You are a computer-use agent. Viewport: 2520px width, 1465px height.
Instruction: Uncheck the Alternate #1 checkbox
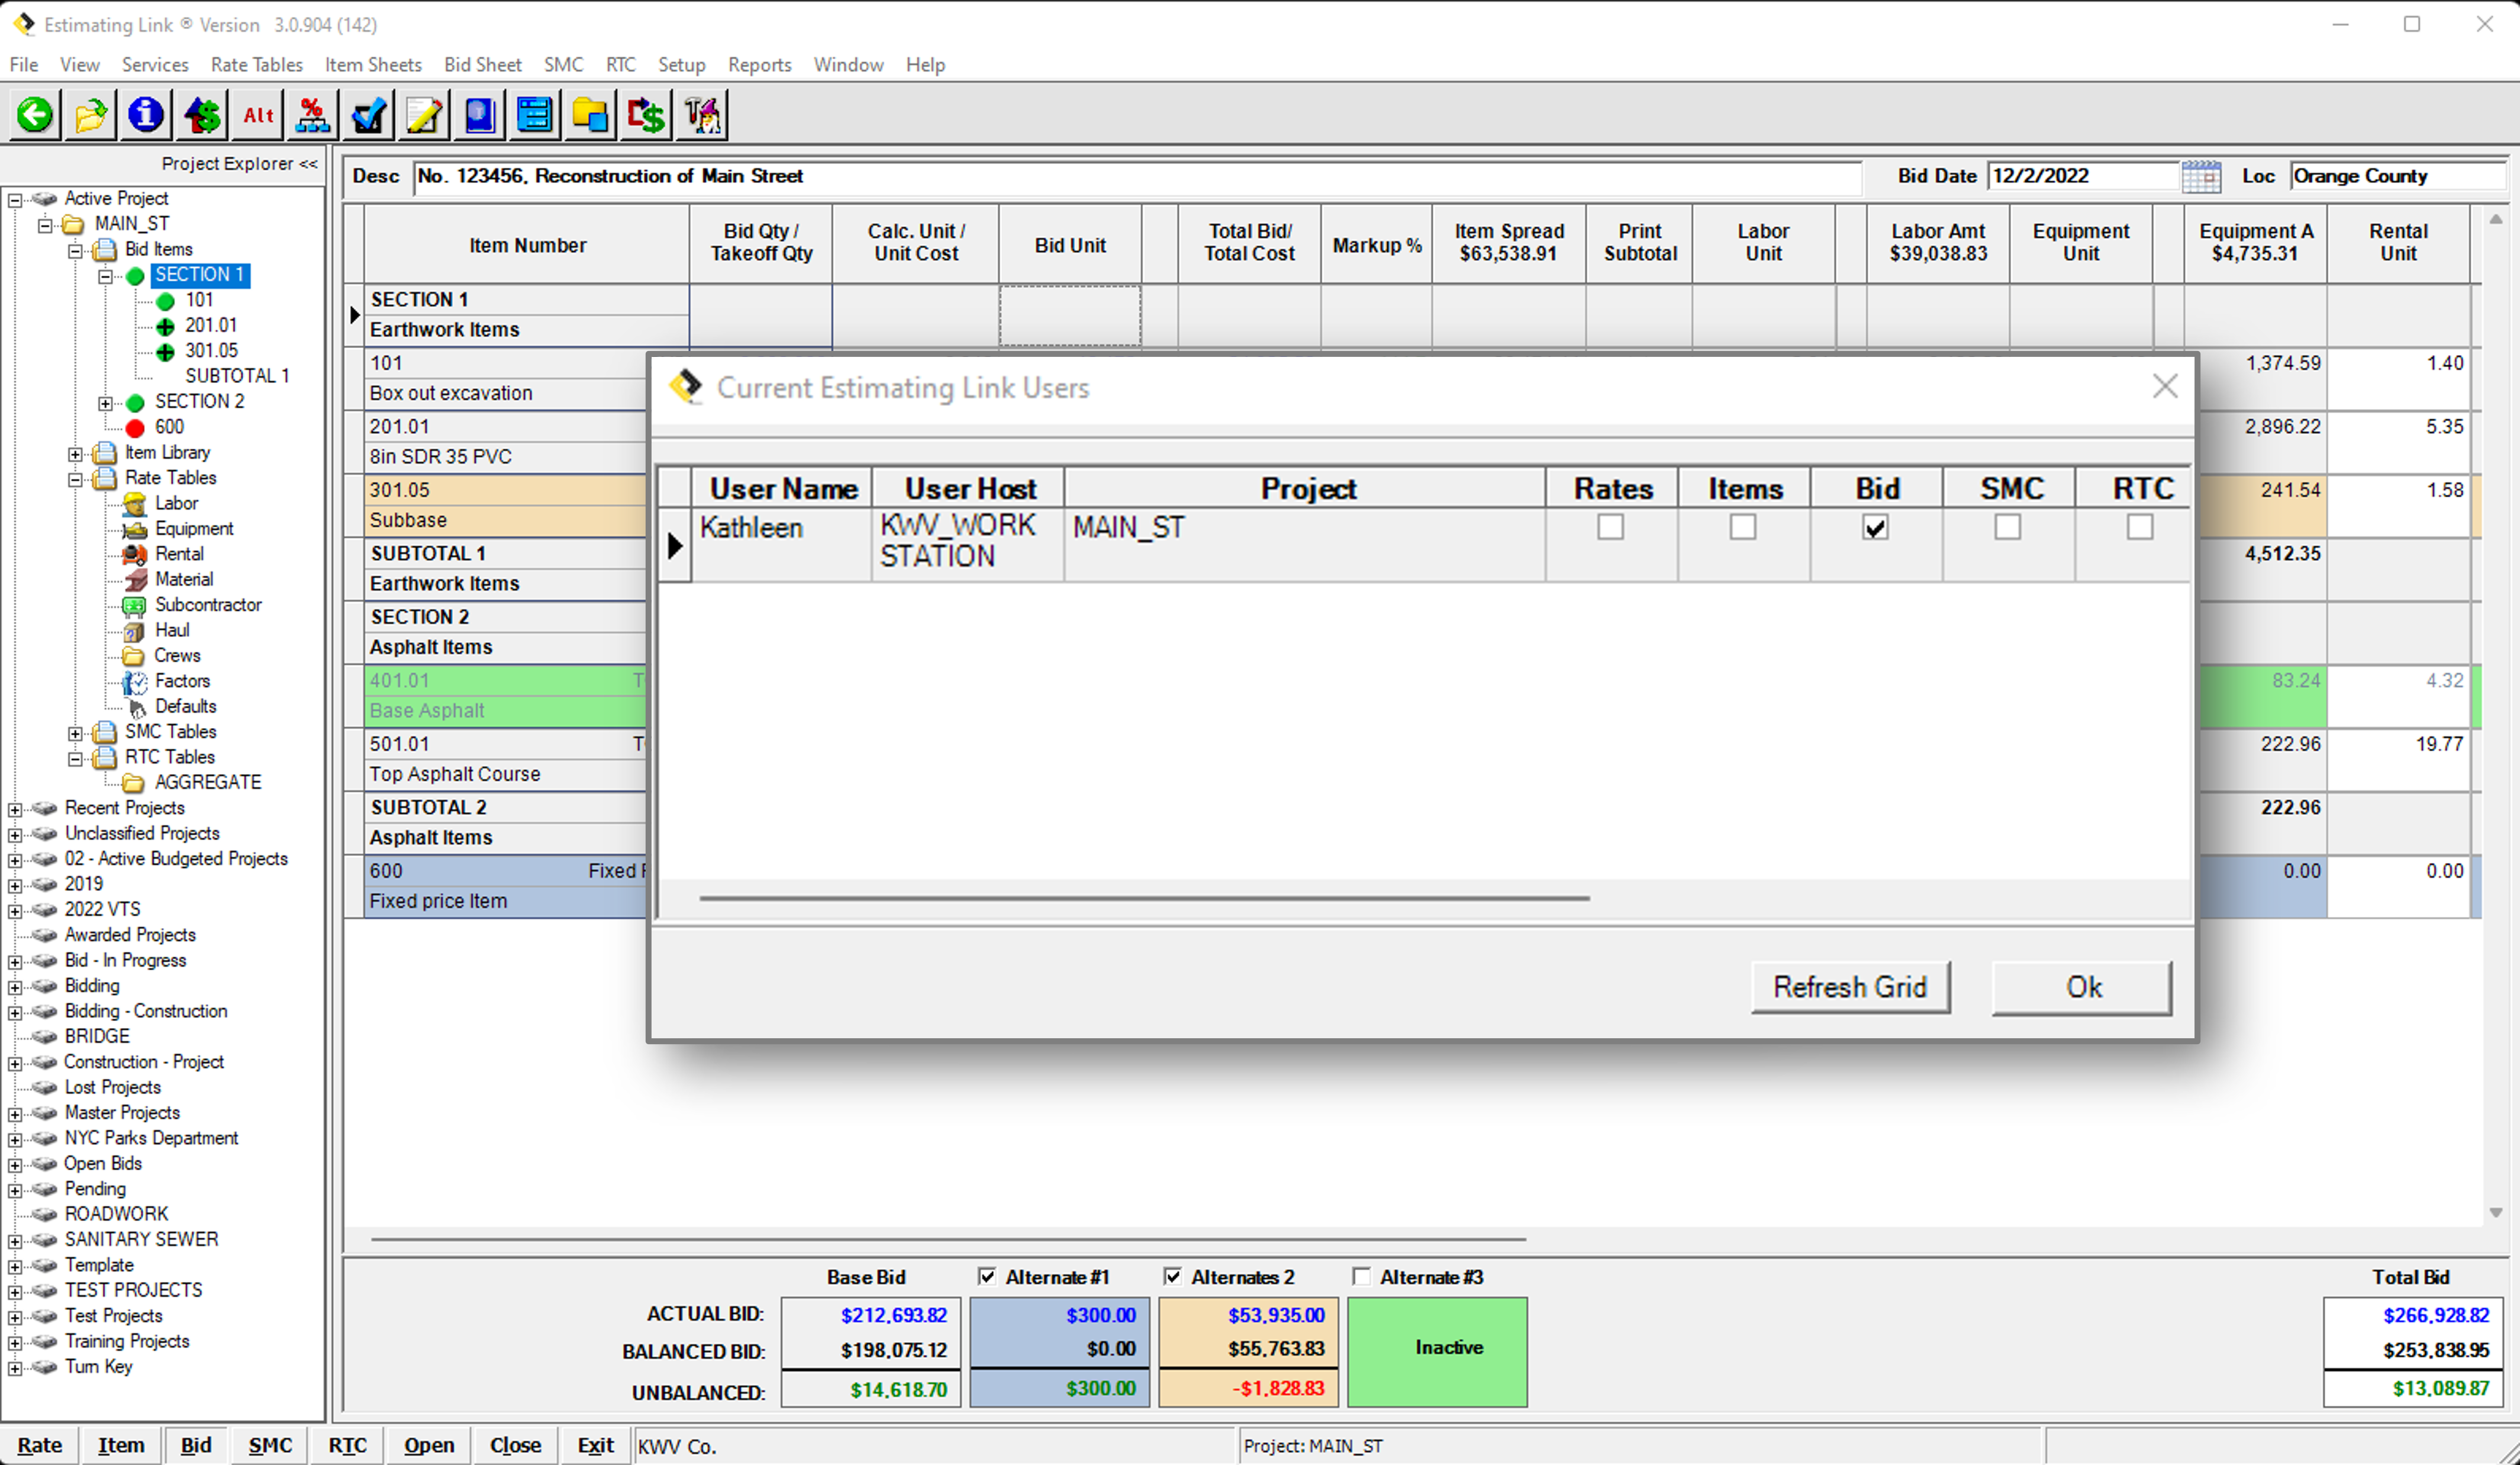point(988,1277)
